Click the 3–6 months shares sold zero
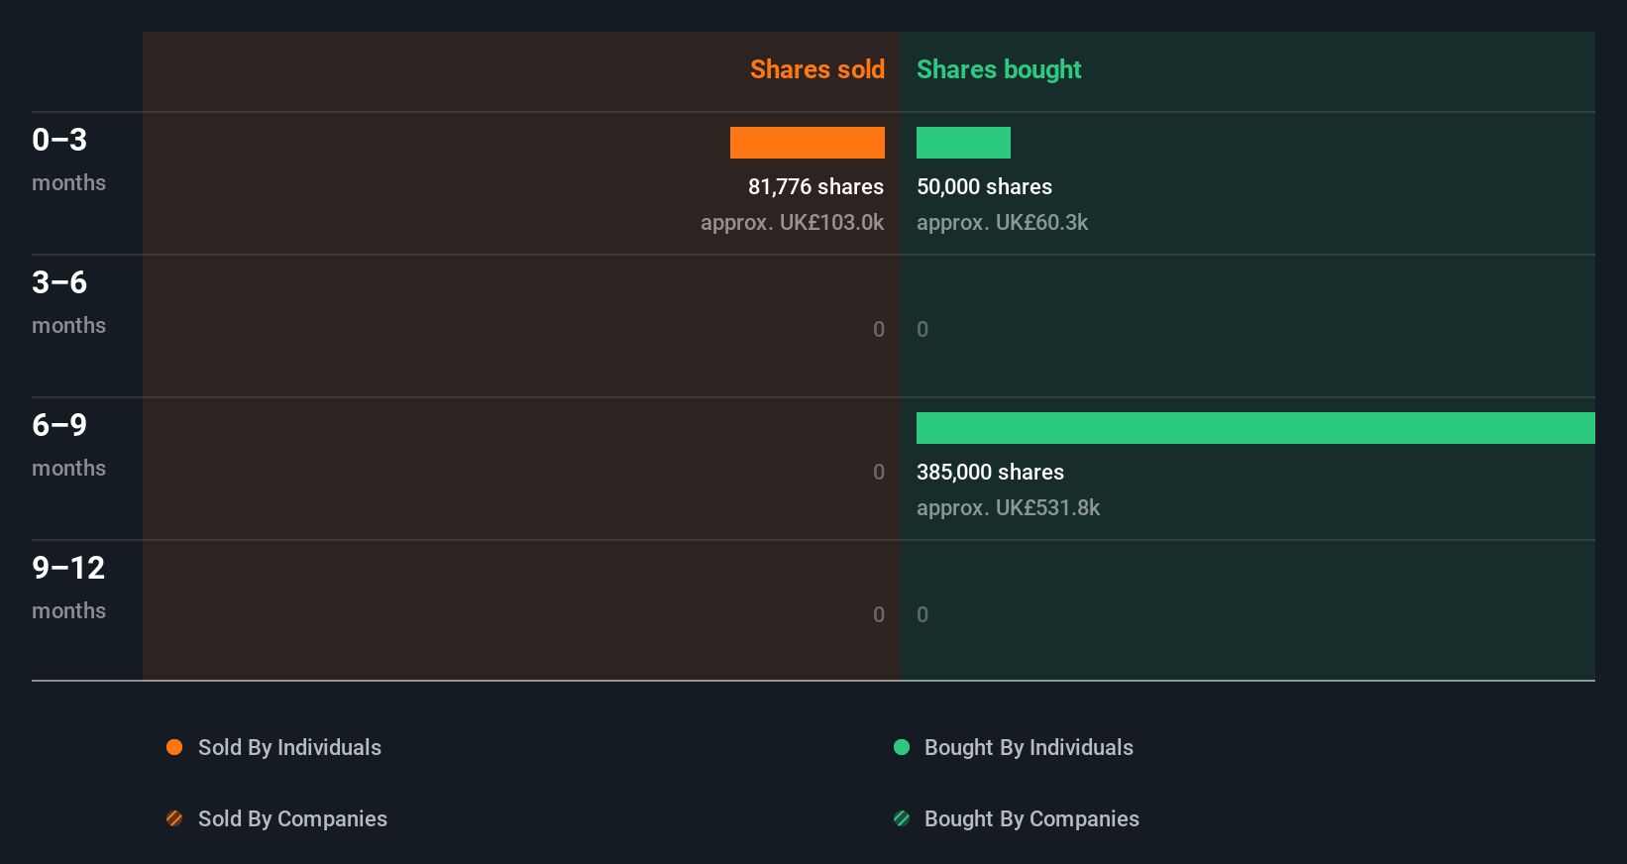Image resolution: width=1627 pixels, height=864 pixels. (x=879, y=329)
